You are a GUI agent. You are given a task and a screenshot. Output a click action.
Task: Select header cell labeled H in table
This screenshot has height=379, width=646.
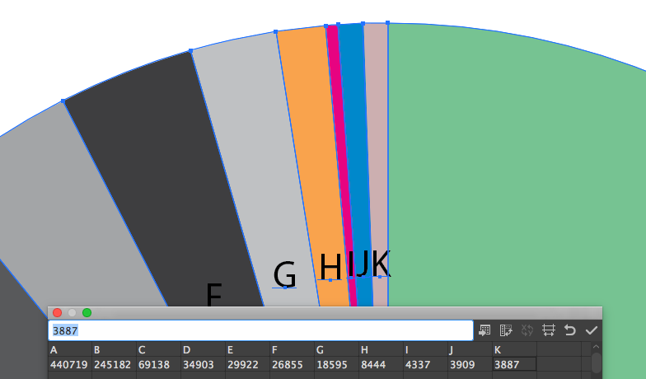[x=381, y=349]
